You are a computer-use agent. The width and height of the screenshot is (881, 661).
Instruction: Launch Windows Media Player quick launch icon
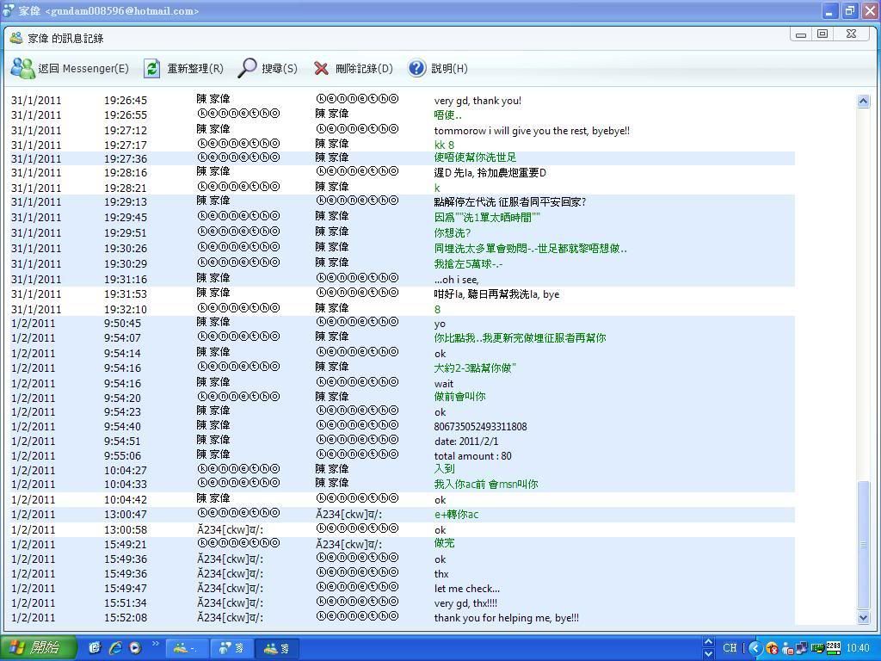coord(135,648)
